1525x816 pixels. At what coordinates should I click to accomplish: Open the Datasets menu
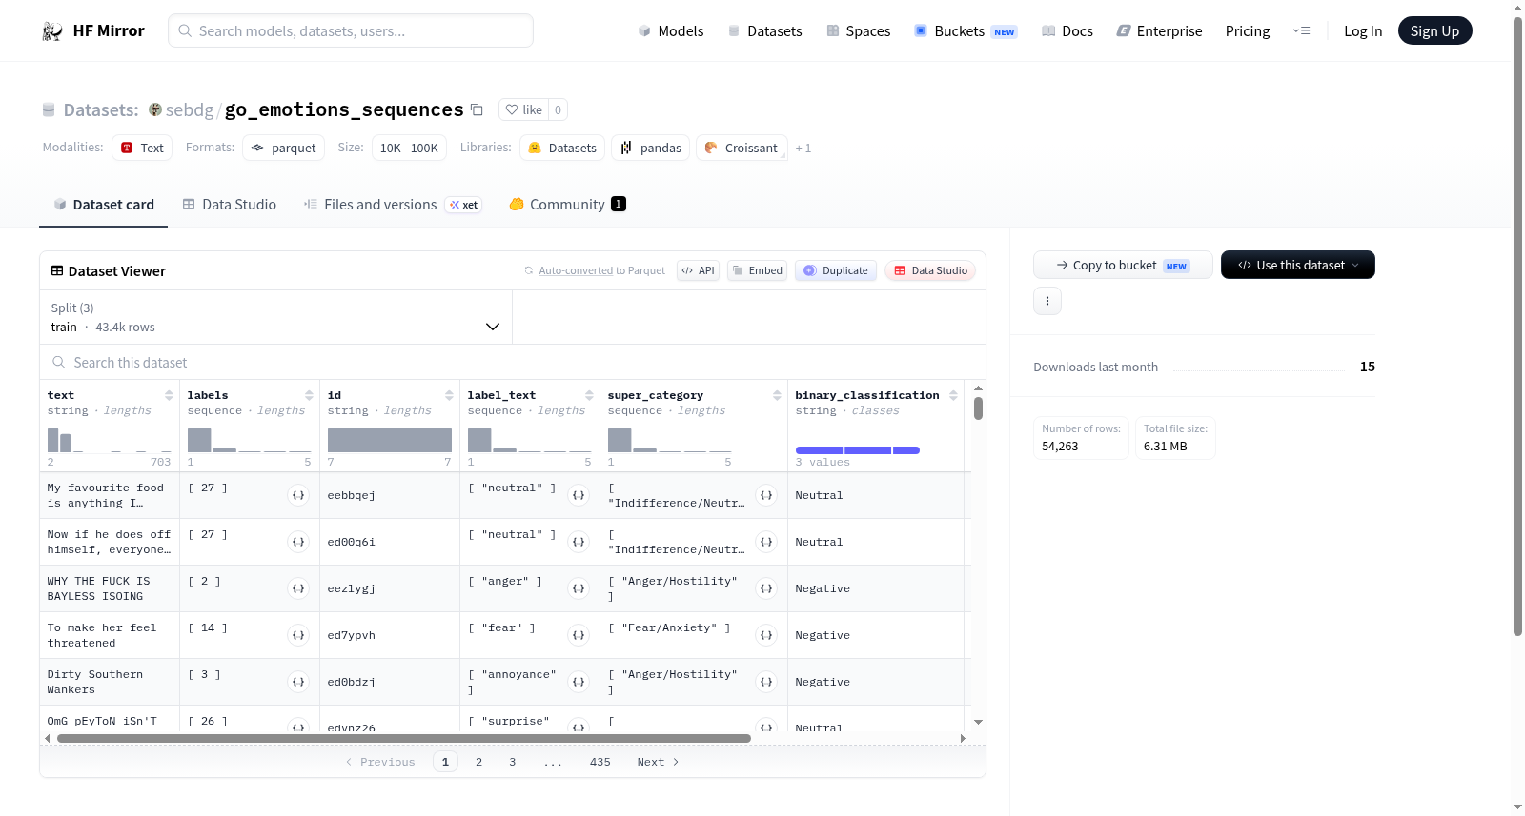[765, 30]
